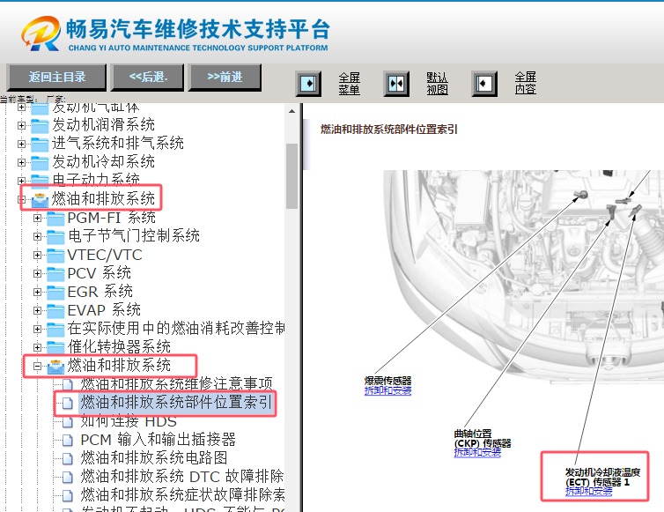Select the 默认视图 text label

(x=438, y=83)
